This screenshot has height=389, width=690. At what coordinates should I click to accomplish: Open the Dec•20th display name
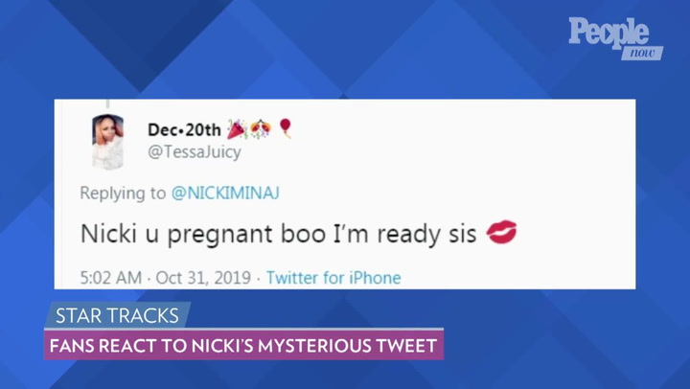[x=184, y=129]
